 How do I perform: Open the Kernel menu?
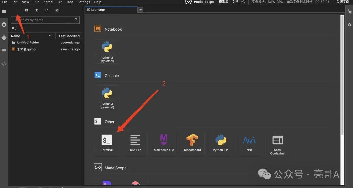click(48, 2)
